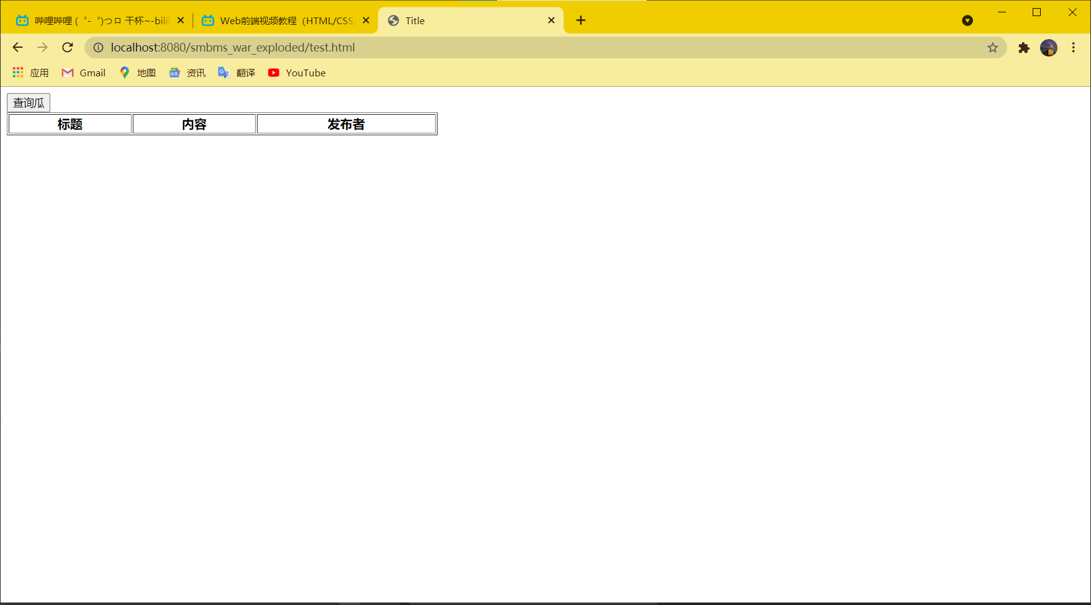The height and width of the screenshot is (605, 1091).
Task: Open the Extensions puzzle icon
Action: (1024, 48)
